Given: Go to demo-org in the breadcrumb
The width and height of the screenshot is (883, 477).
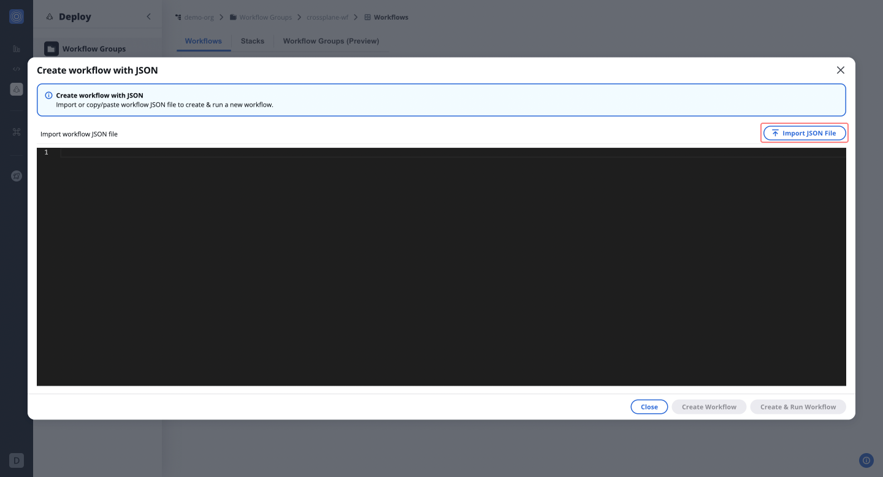Looking at the screenshot, I should [x=199, y=17].
